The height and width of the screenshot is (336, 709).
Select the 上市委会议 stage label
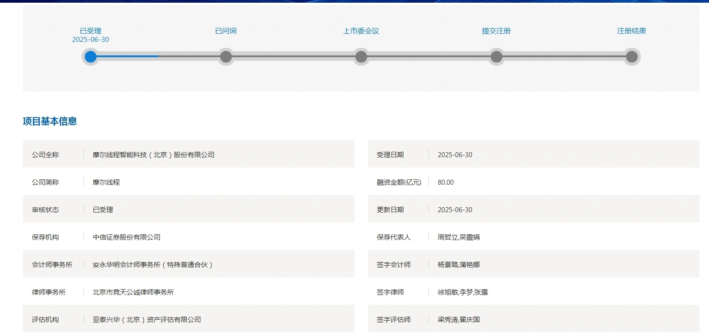click(361, 31)
